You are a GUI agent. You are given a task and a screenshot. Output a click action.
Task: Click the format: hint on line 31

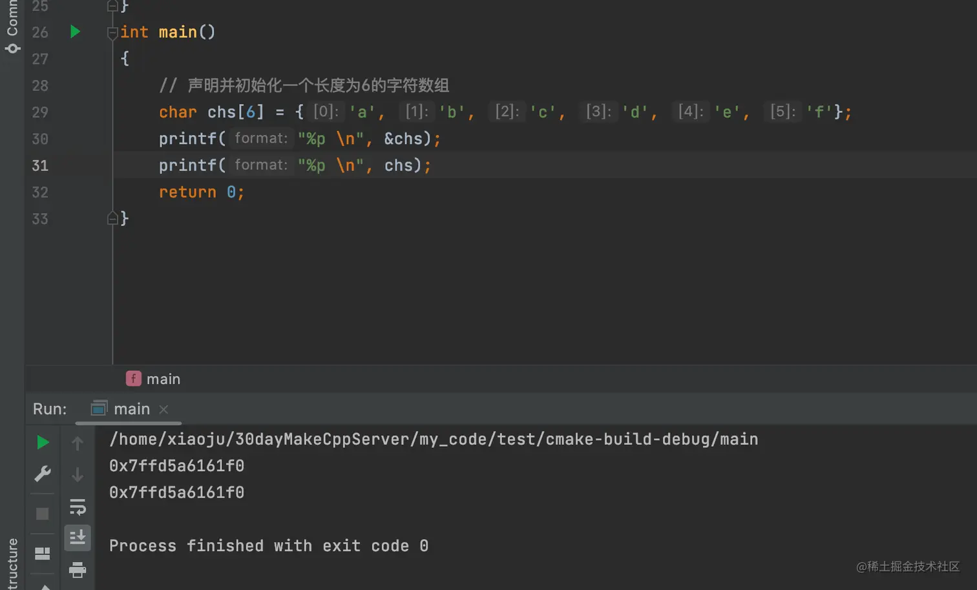pyautogui.click(x=260, y=165)
